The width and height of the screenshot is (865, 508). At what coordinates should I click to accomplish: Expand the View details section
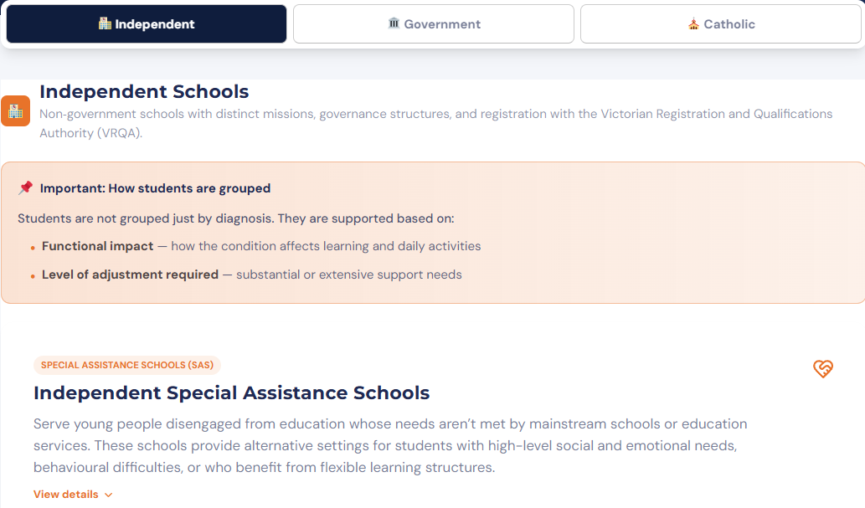(x=73, y=494)
